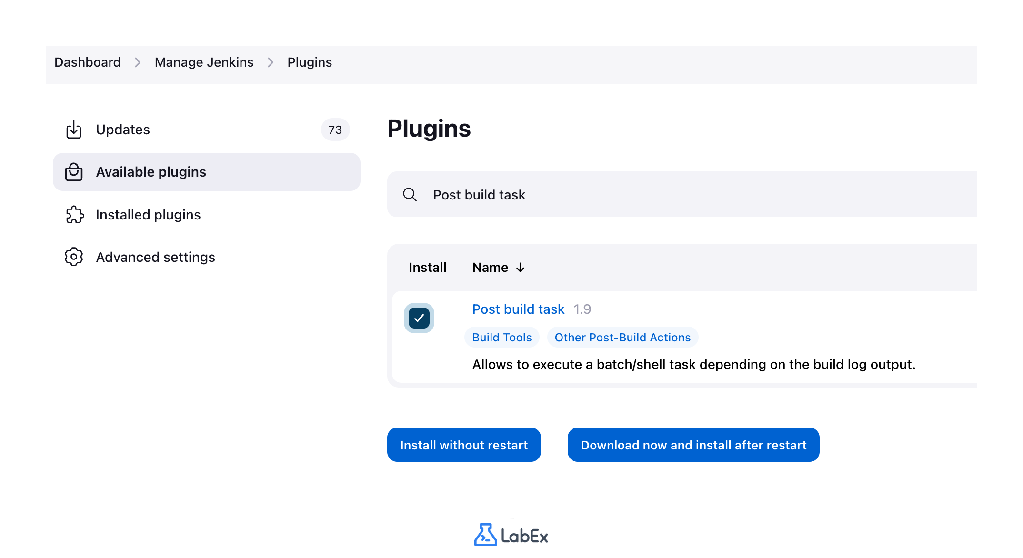Open the Updates section

[122, 129]
